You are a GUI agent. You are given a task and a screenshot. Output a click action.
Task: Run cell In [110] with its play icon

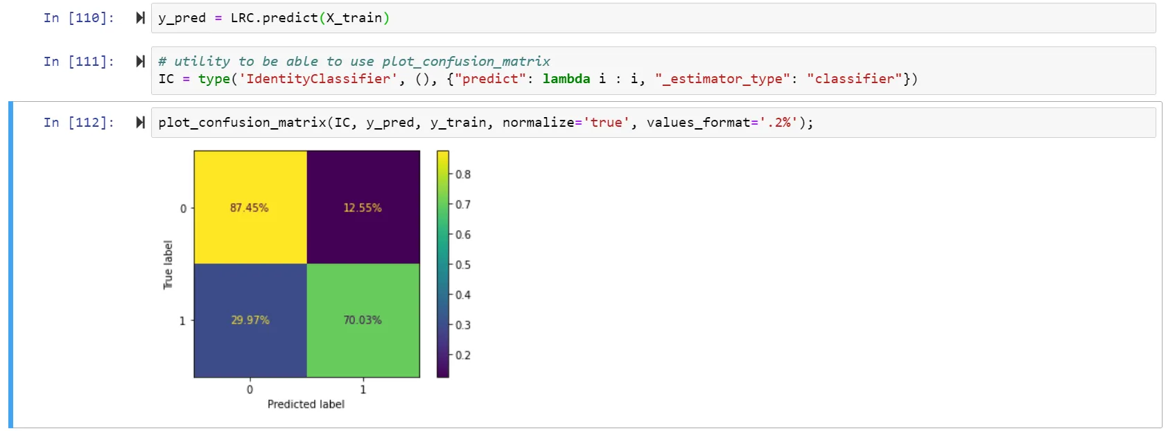pyautogui.click(x=140, y=18)
